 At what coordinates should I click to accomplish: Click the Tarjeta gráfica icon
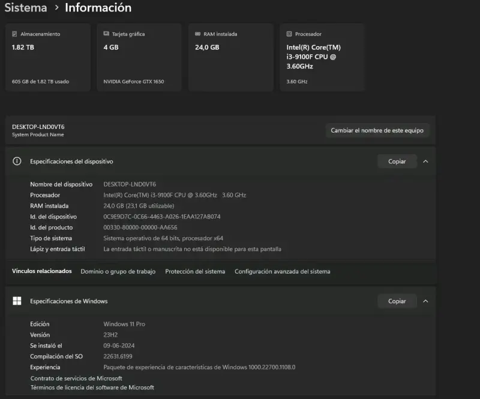click(x=106, y=34)
